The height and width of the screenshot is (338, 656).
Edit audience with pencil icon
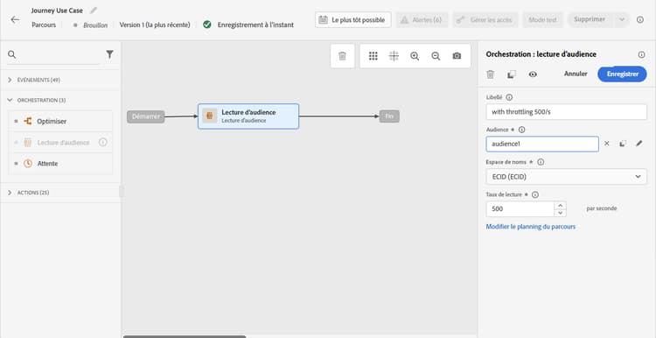coord(639,144)
